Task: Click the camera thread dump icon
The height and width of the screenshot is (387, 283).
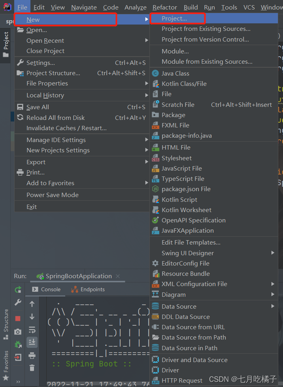Action: 18,332
